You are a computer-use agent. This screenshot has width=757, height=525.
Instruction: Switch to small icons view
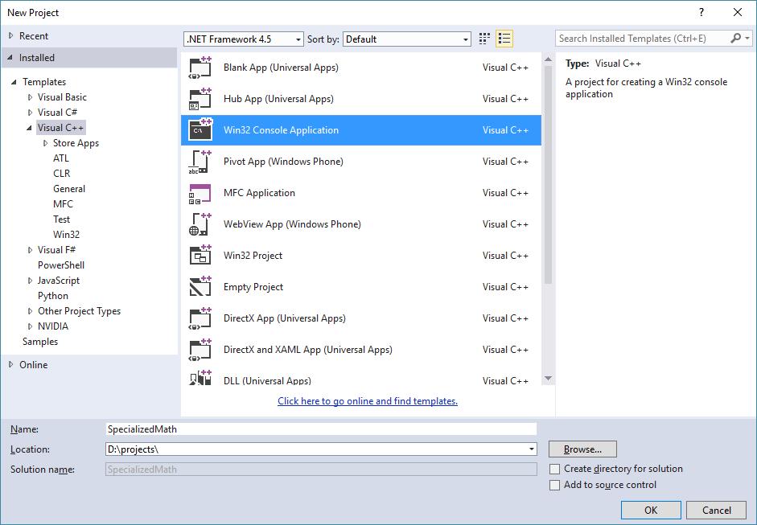[484, 39]
